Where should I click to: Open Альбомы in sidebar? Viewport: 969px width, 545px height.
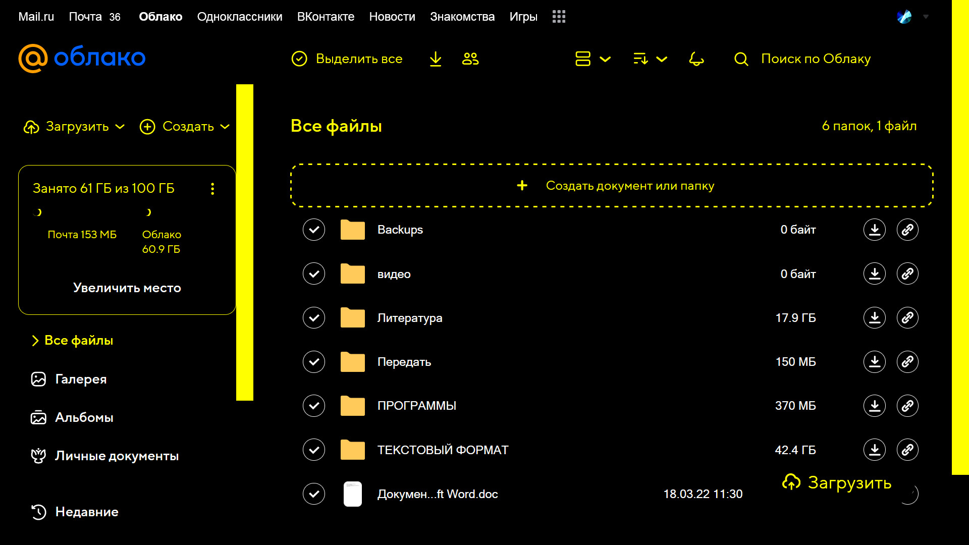[72, 418]
